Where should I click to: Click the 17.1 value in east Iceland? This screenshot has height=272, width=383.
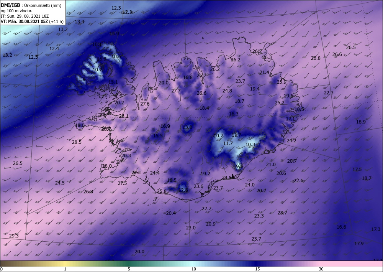coord(291,119)
